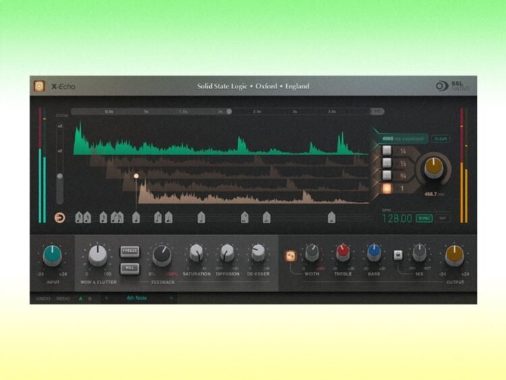
Task: Enable the 1/2 delay tap button
Action: [387, 163]
